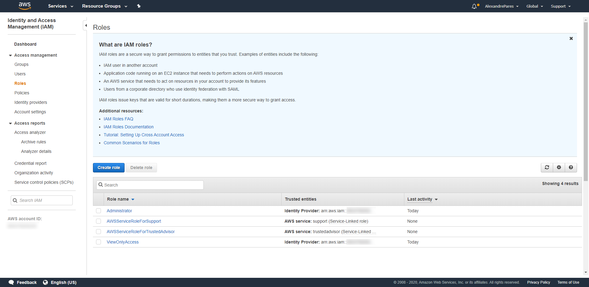Image resolution: width=589 pixels, height=287 pixels.
Task: Open the help question mark icon
Action: 571,168
